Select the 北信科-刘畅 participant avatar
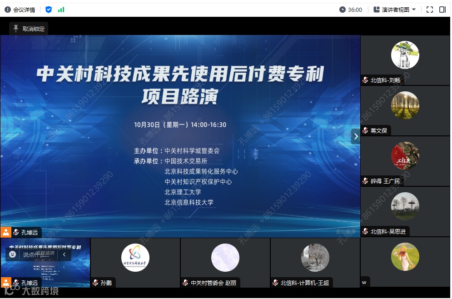This screenshot has height=299, width=452. 405,55
